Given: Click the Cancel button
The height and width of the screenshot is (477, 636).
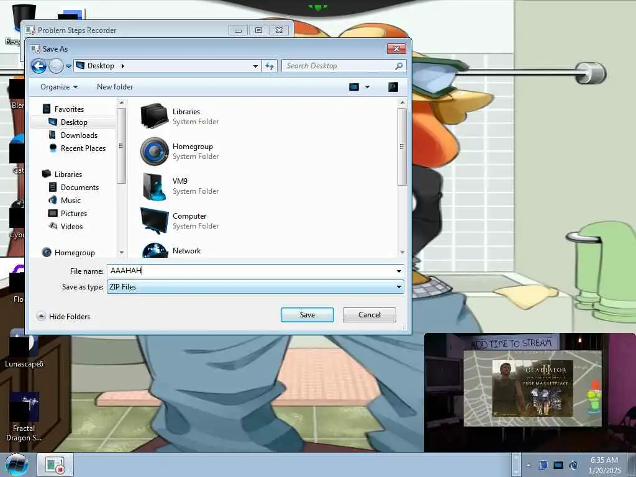Looking at the screenshot, I should tap(369, 315).
